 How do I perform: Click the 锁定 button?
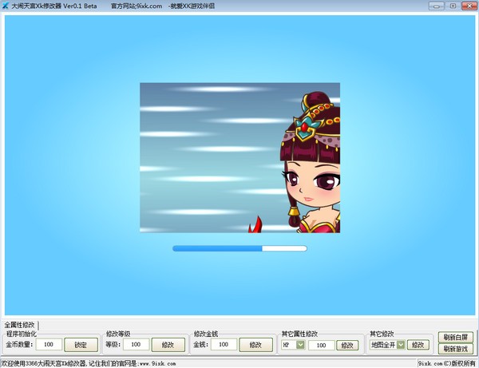pos(81,345)
